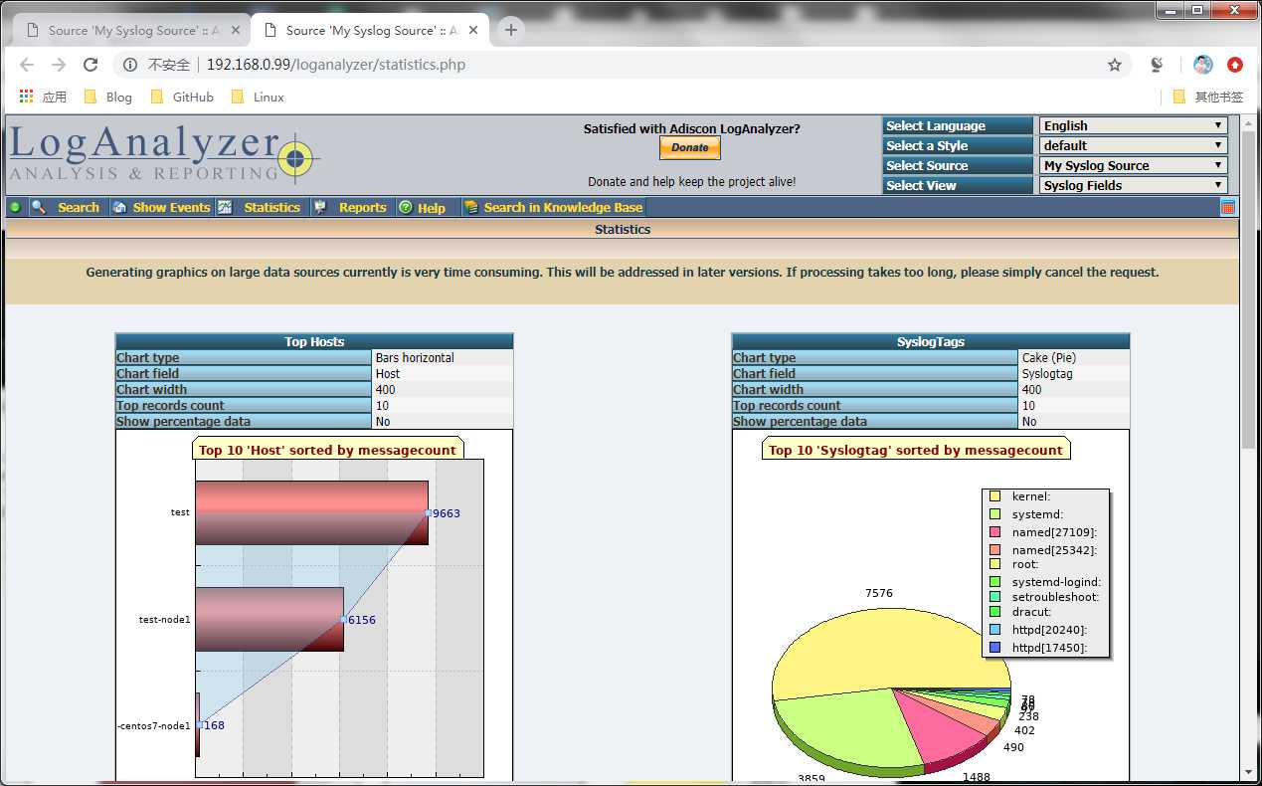This screenshot has width=1262, height=786.
Task: Open the Select Language dropdown
Action: pyautogui.click(x=1134, y=125)
